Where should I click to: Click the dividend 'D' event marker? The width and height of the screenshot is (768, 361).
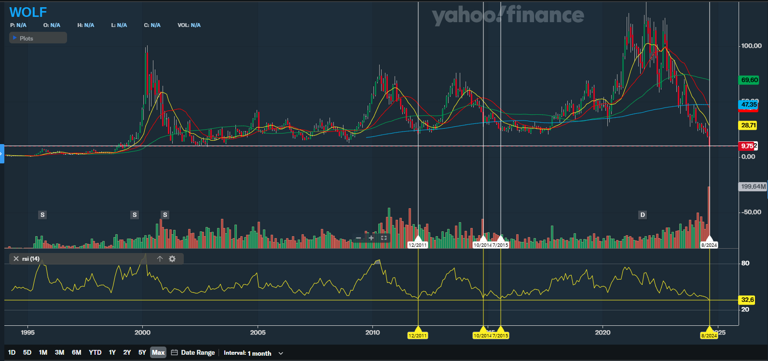(x=642, y=215)
